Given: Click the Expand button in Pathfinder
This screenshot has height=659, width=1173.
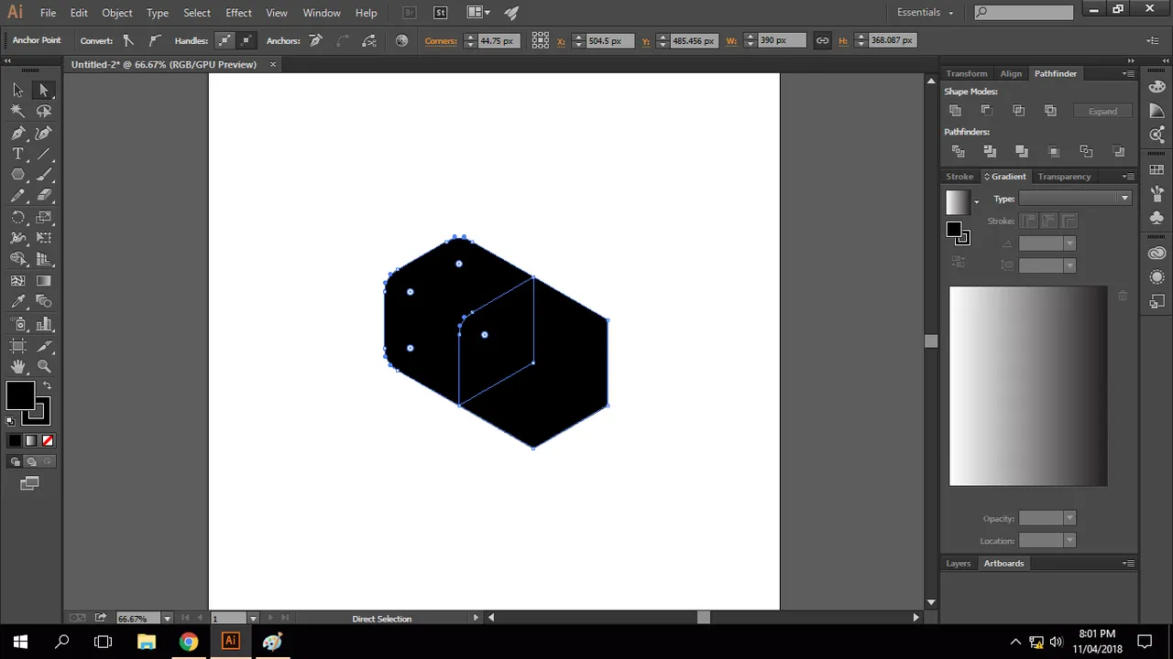Looking at the screenshot, I should [1102, 111].
